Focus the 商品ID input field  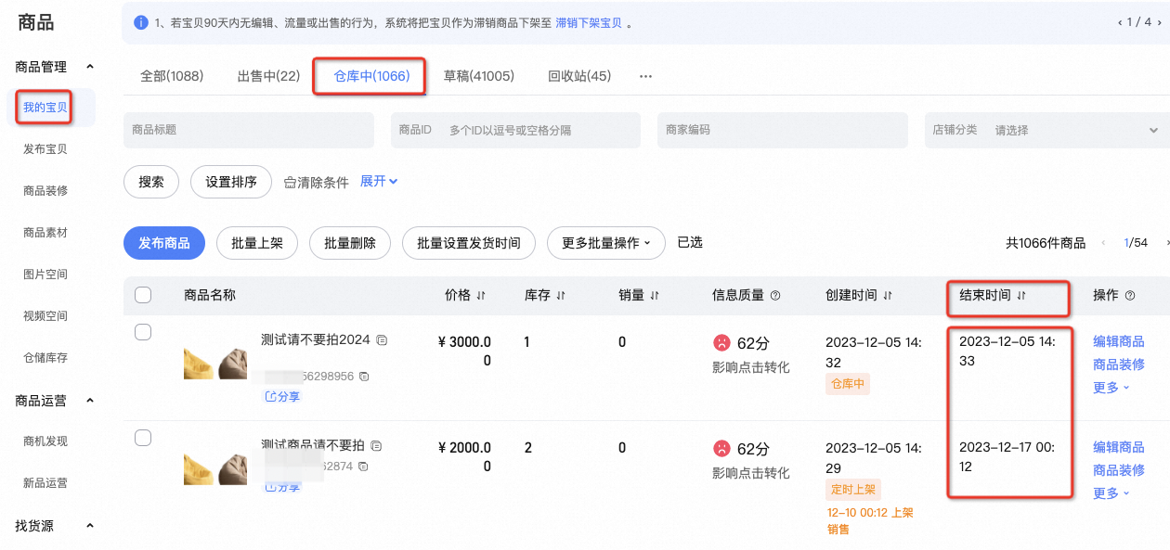click(515, 130)
